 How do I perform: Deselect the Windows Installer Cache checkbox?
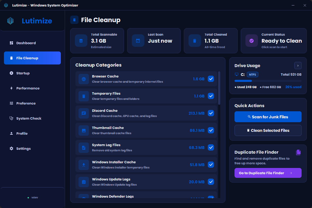pos(211,165)
